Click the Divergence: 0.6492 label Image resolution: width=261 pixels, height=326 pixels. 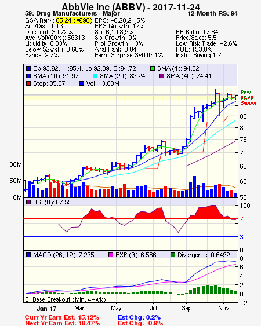204,255
